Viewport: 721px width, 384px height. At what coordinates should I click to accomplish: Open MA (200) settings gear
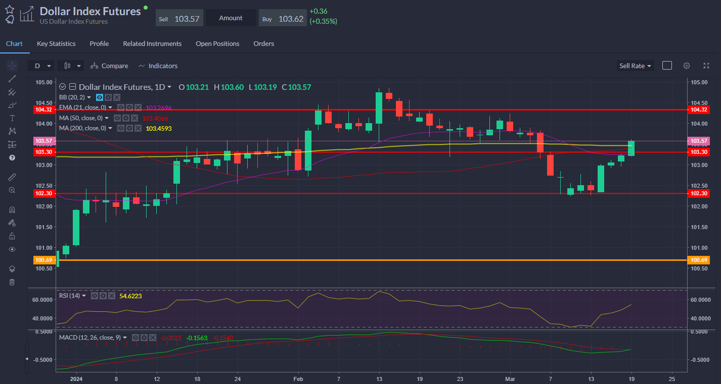(x=129, y=128)
